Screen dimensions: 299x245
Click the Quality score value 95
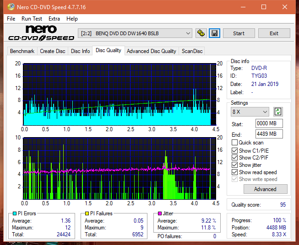283,205
